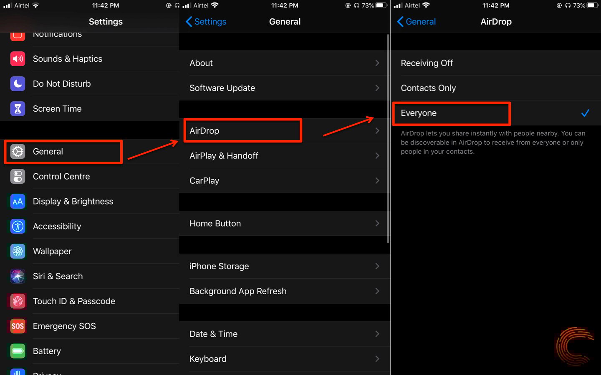Expand the About row chevron
This screenshot has height=375, width=601.
pos(377,63)
